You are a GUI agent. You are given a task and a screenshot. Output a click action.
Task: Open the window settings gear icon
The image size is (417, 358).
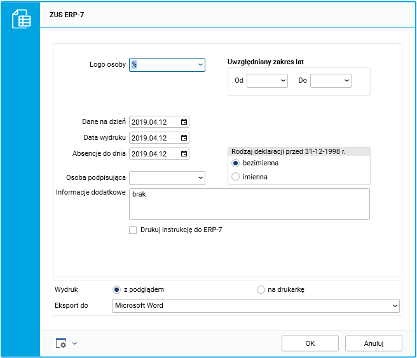pyautogui.click(x=61, y=343)
